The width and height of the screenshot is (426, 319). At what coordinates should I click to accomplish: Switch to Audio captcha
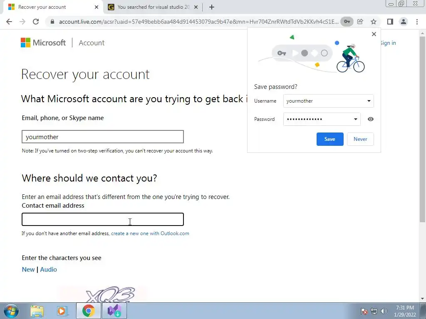[48, 269]
